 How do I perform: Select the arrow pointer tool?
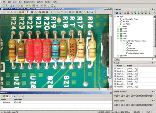(x=28, y=12)
